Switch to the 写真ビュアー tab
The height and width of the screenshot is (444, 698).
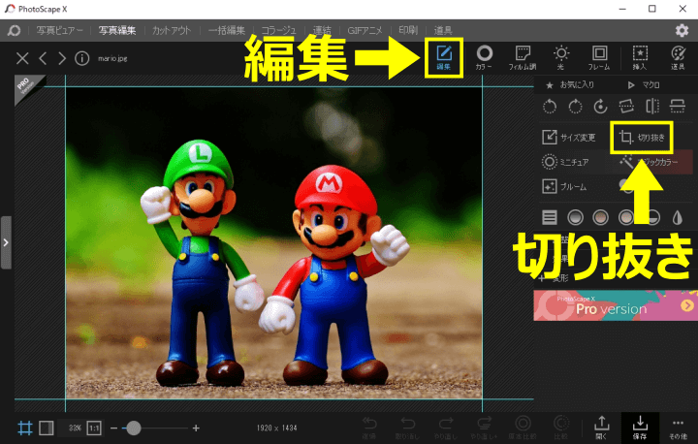point(60,30)
